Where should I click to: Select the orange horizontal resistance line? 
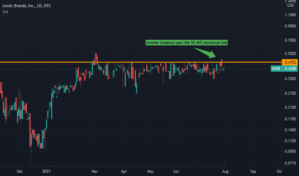[141, 62]
